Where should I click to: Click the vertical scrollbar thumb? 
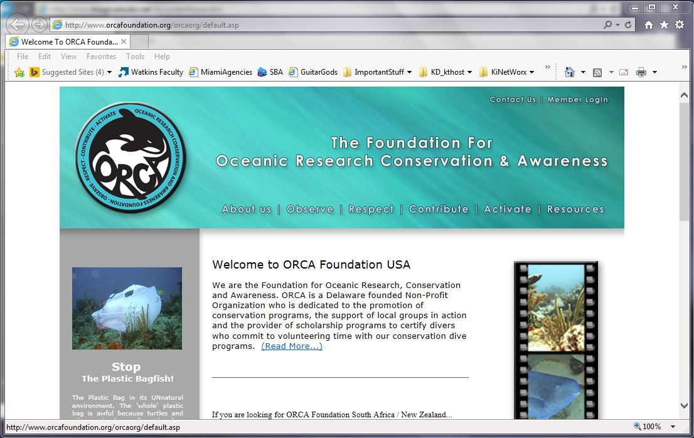[x=684, y=161]
